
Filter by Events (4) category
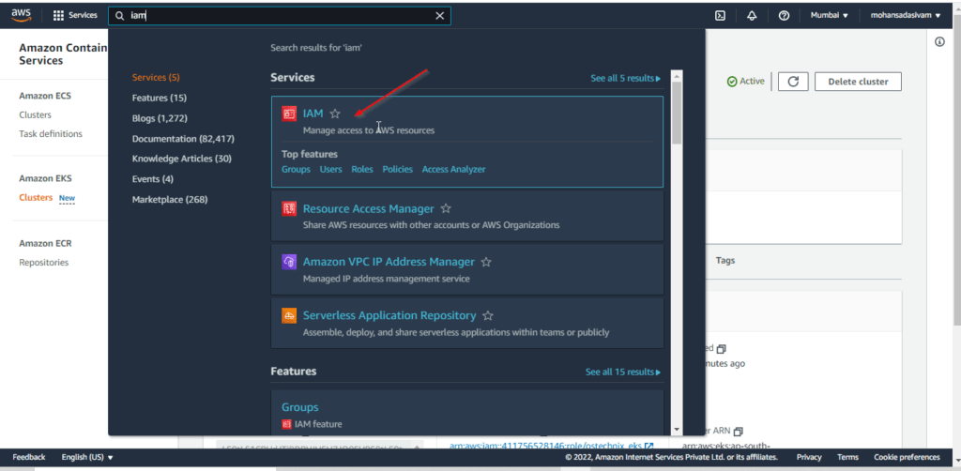[x=153, y=179]
